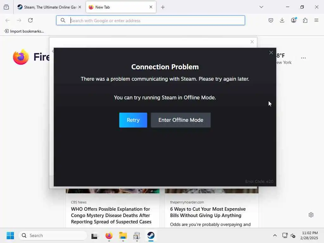Image resolution: width=324 pixels, height=243 pixels.
Task: Open new tab personalize gear icon
Action: (311, 215)
